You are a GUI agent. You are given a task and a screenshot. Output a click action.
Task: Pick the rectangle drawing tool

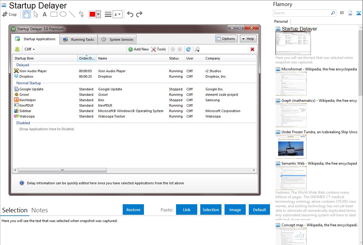click(54, 14)
